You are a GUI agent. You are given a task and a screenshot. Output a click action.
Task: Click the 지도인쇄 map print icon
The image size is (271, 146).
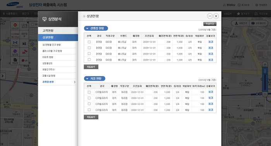tap(256, 14)
